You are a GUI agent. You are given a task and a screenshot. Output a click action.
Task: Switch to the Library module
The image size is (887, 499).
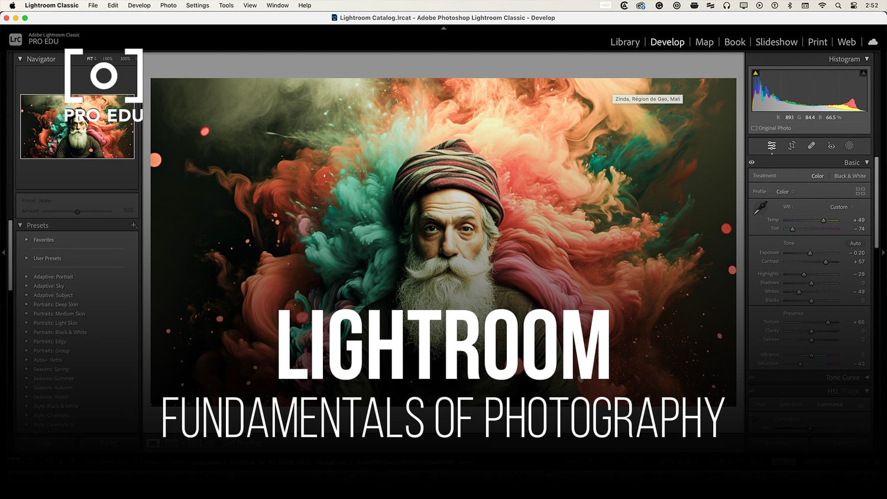[624, 42]
